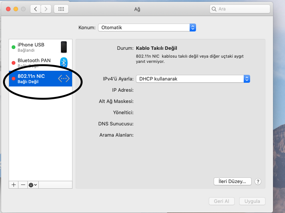Viewport: 285px width, 213px height.
Task: Click the yellow minimize window button
Action: [x=16, y=9]
